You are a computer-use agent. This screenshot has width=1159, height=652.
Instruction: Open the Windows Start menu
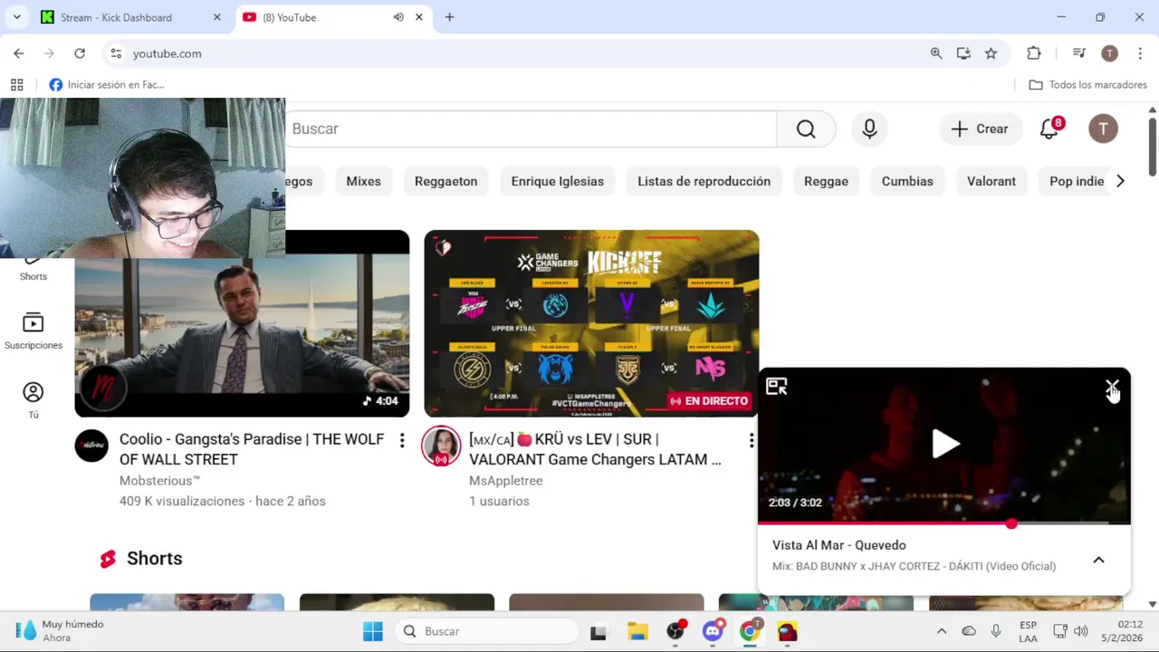[373, 631]
